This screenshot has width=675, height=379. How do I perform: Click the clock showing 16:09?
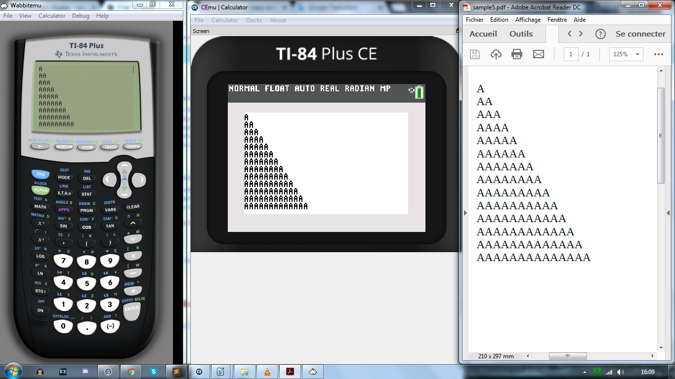tap(647, 372)
